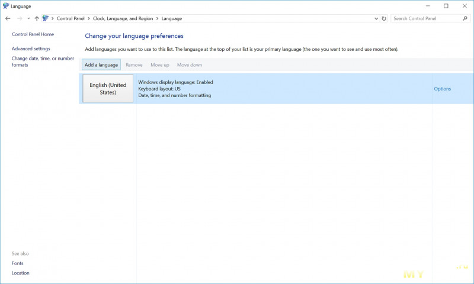Click the Control Panel icon in address bar
This screenshot has width=474, height=284.
[x=46, y=18]
